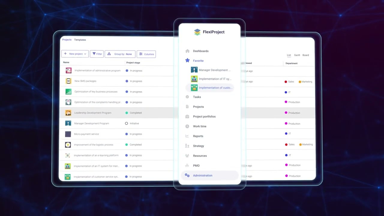Viewport: 384px width, 216px height.
Task: Select the Gantt view
Action: [x=297, y=55]
